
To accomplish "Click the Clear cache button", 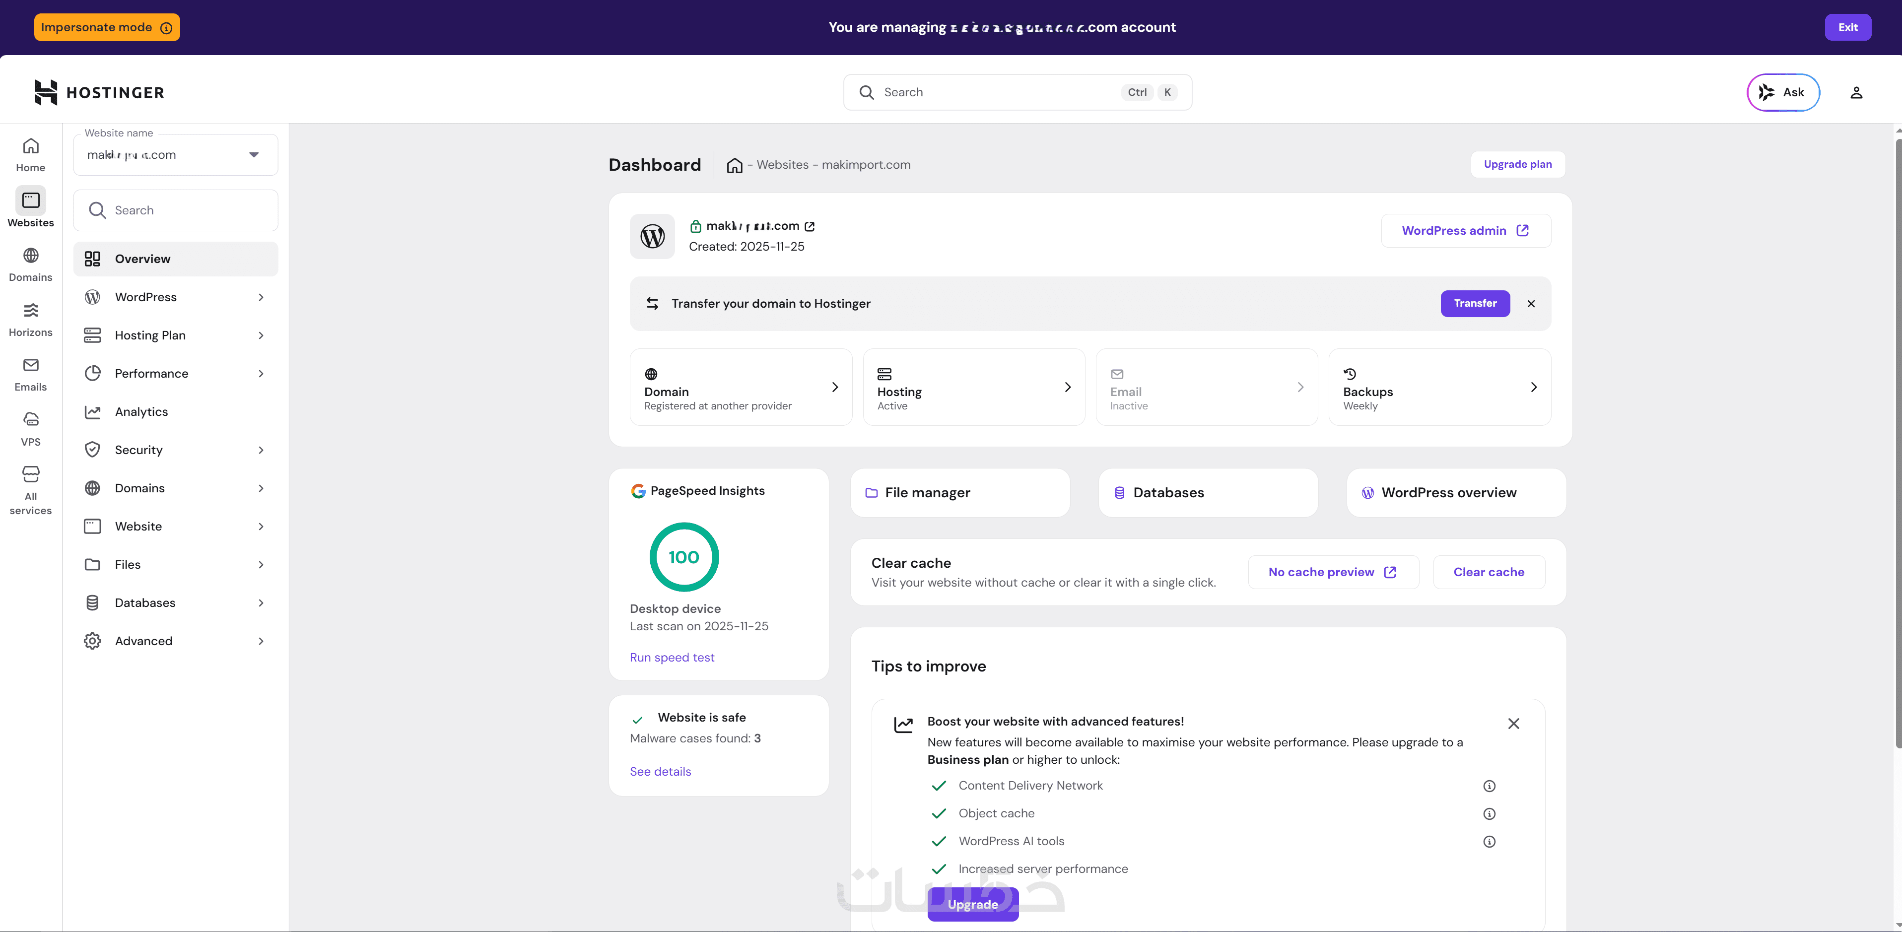I will tap(1488, 572).
